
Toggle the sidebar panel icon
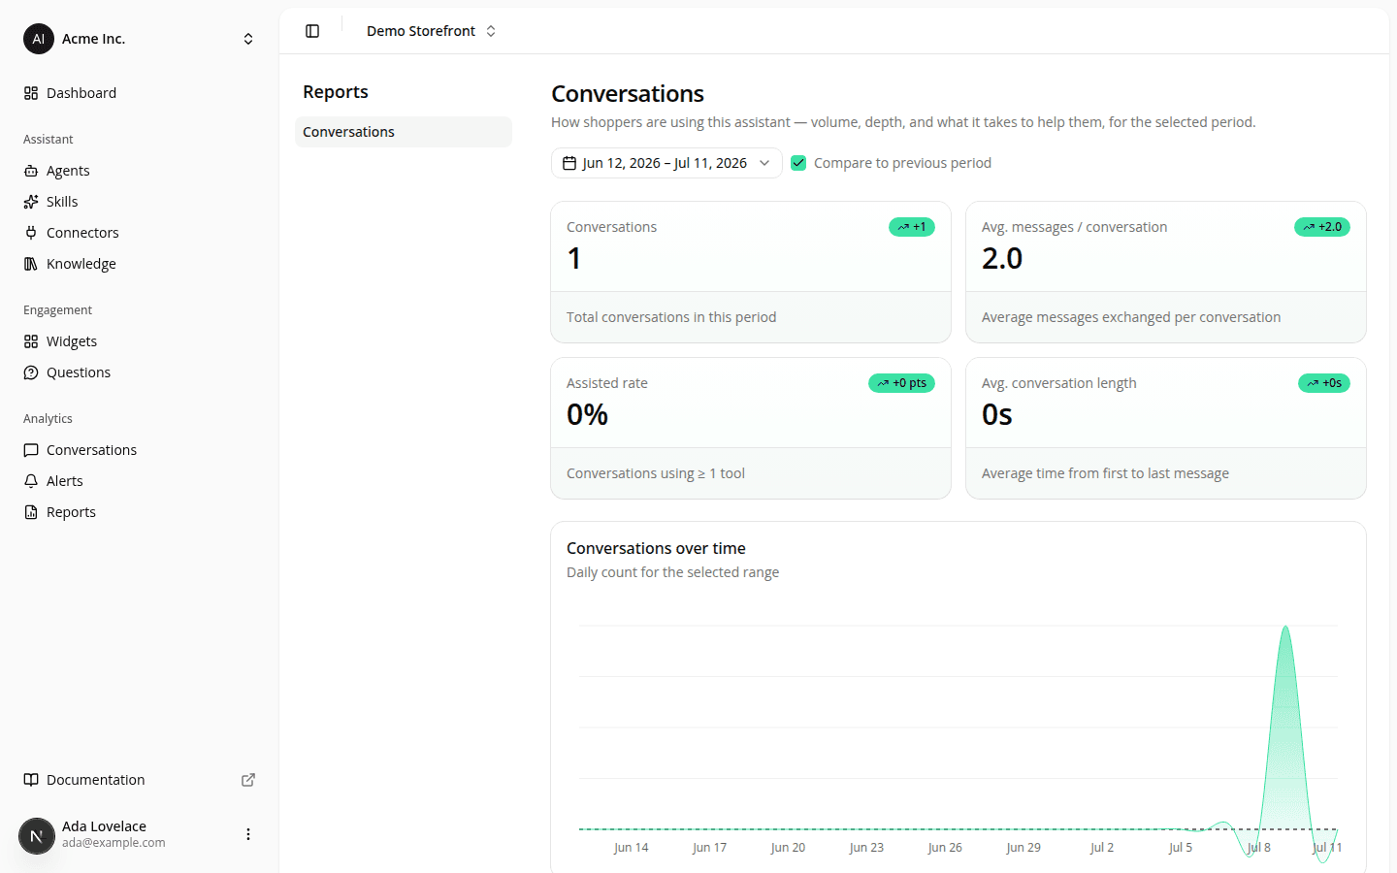(312, 31)
